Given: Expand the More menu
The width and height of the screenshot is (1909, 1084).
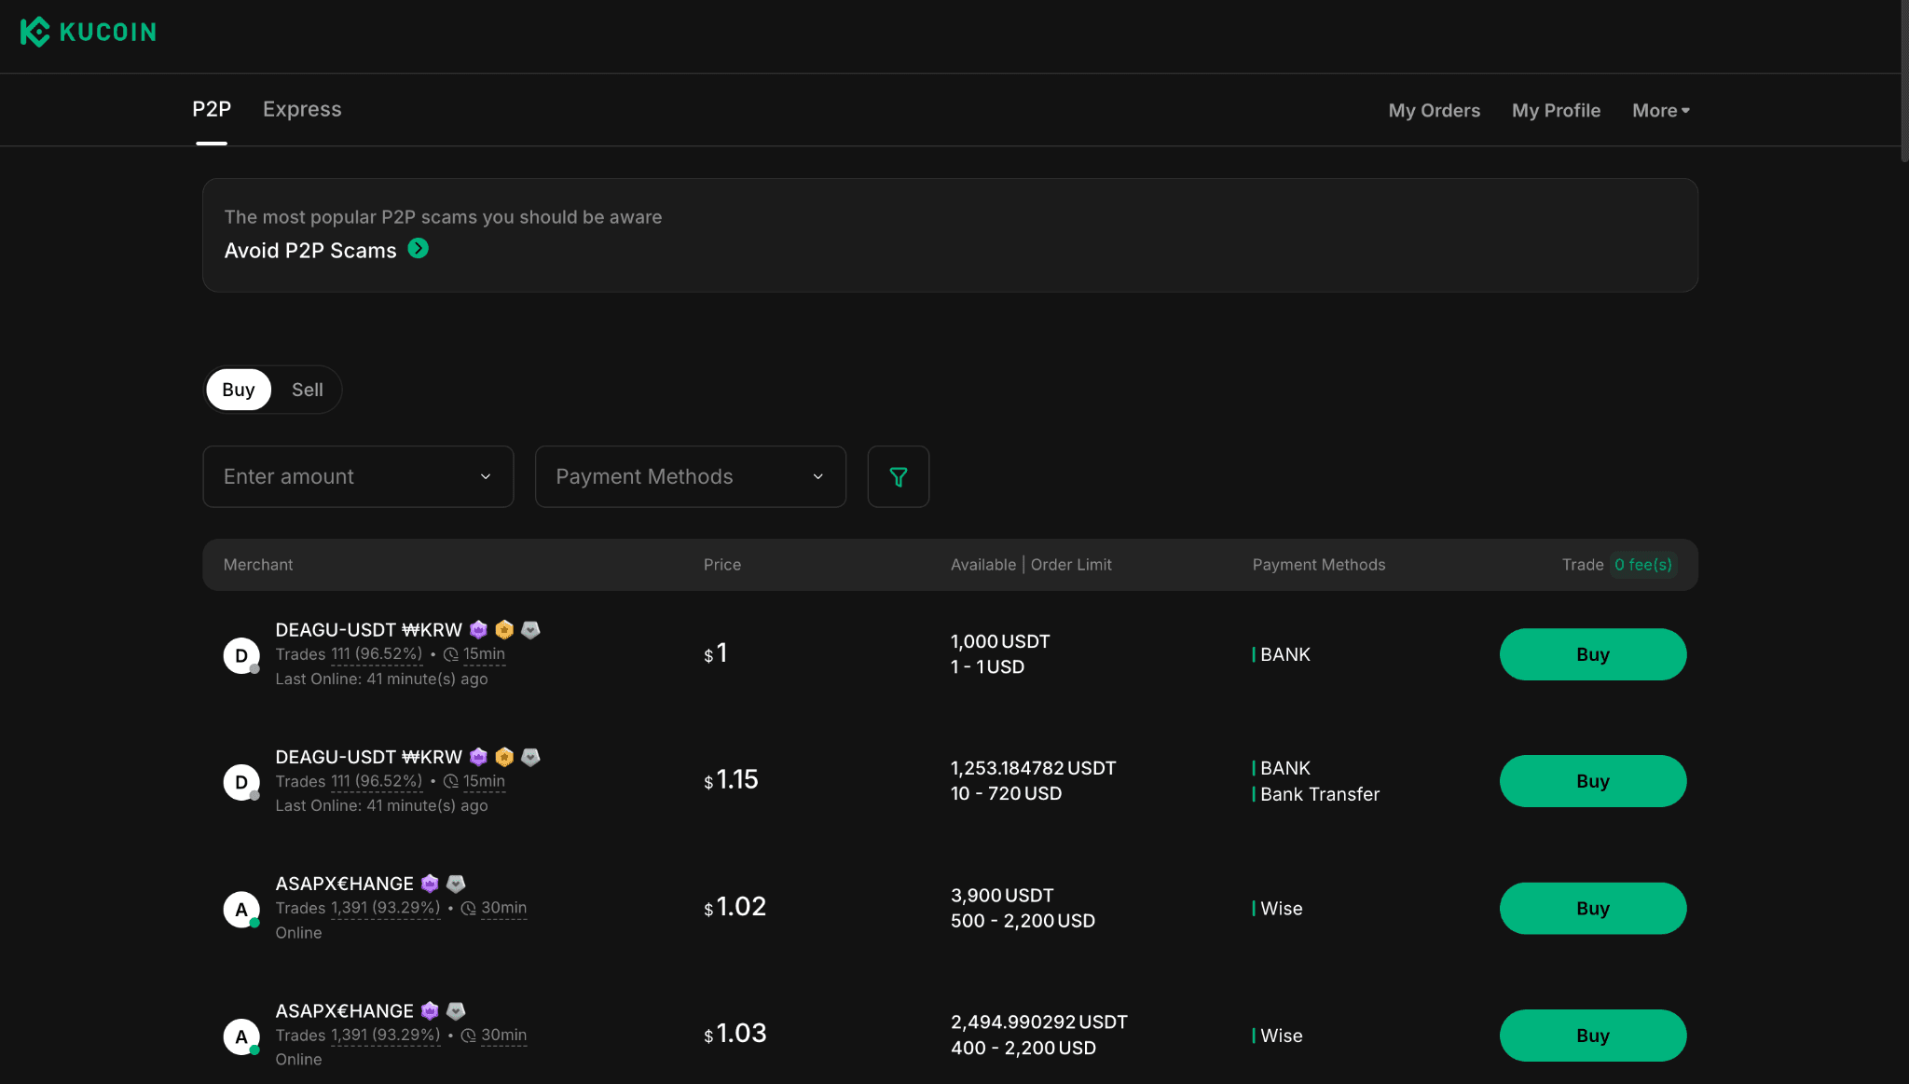Looking at the screenshot, I should tap(1660, 110).
